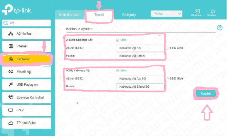Viewport: 233px width, 136px height.
Task: Open help via question mark icon
Action: click(220, 28)
